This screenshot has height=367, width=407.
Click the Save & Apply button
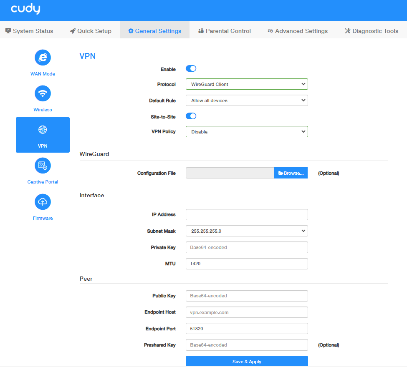(x=247, y=361)
